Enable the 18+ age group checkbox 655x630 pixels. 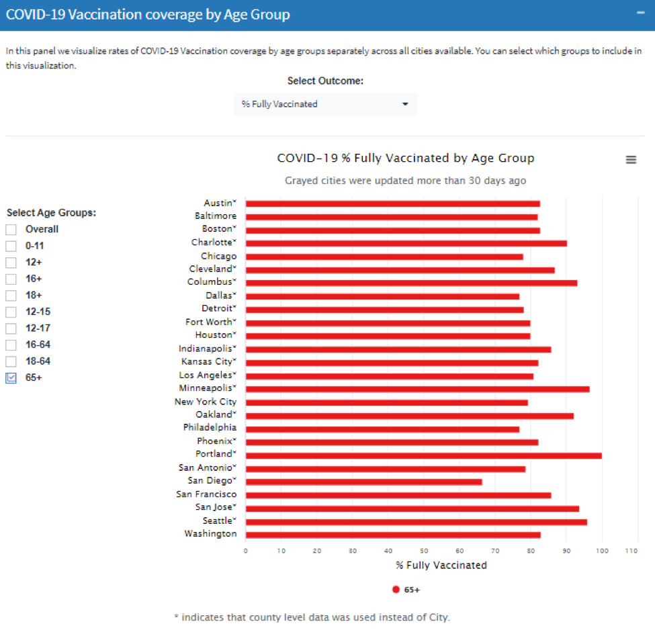[x=10, y=295]
